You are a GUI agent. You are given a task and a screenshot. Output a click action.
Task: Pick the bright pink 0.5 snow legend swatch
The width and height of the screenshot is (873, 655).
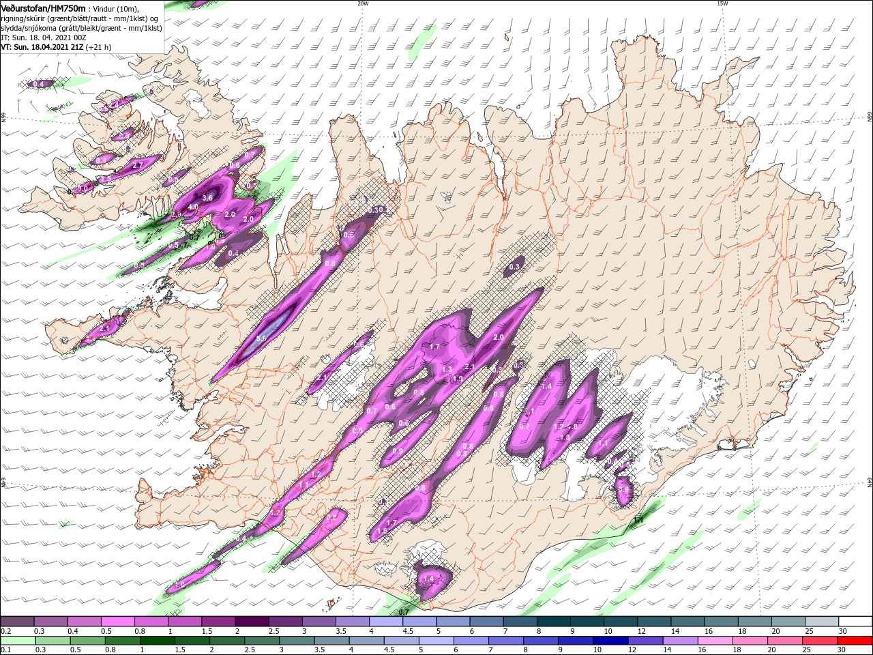click(x=117, y=622)
